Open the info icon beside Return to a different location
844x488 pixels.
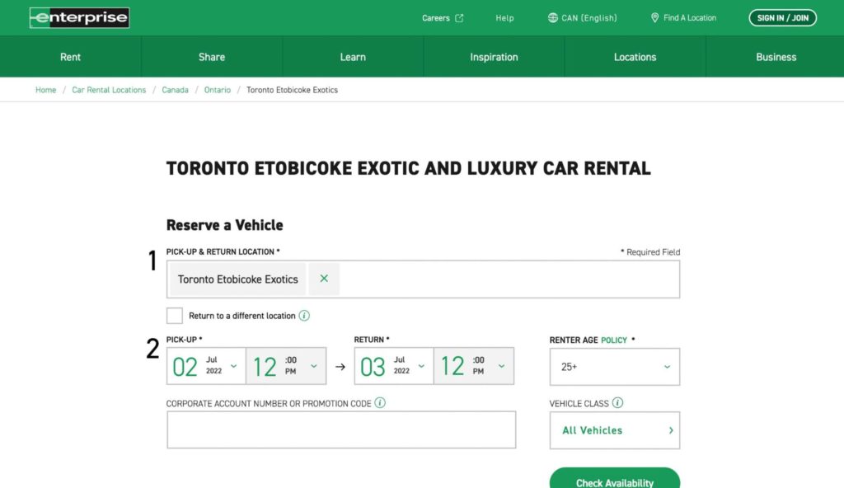click(304, 316)
